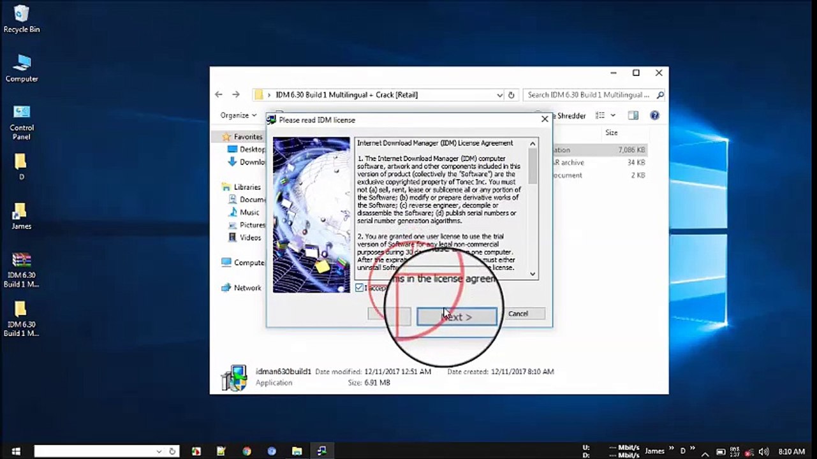The image size is (817, 459).
Task: Open the Recycle Bin desktop icon
Action: (22, 18)
